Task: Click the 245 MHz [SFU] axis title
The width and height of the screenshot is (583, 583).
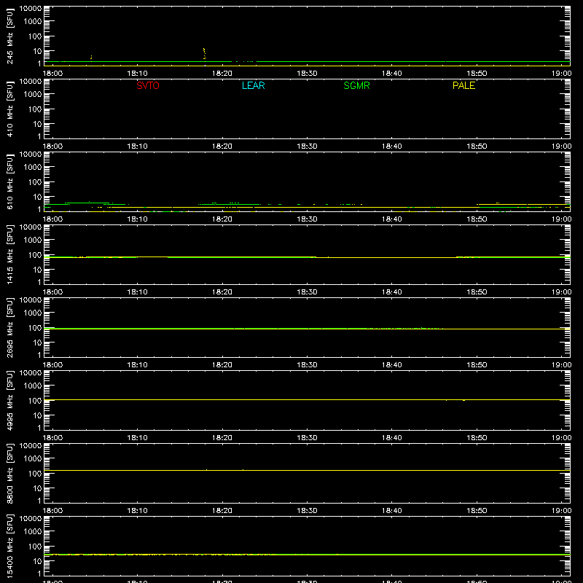Action: tap(10, 36)
